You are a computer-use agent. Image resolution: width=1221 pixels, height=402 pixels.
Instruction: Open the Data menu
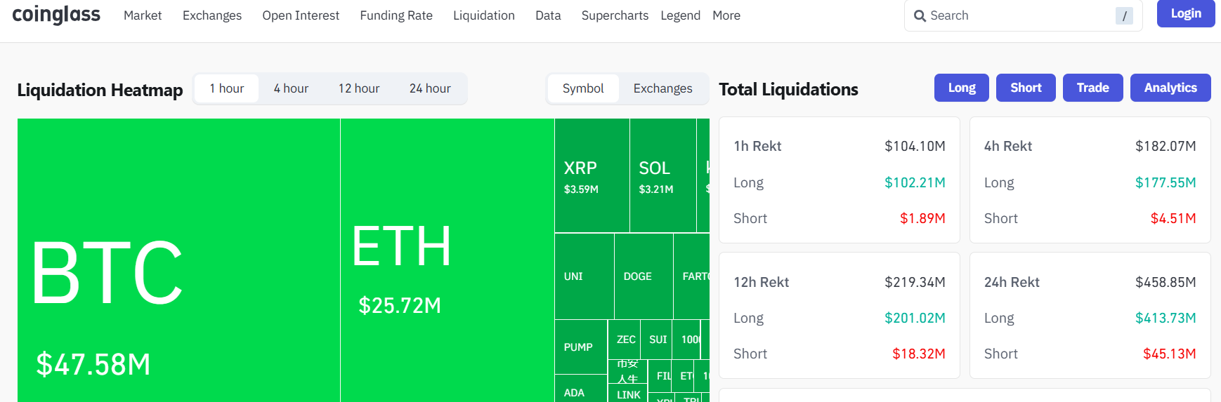click(548, 15)
